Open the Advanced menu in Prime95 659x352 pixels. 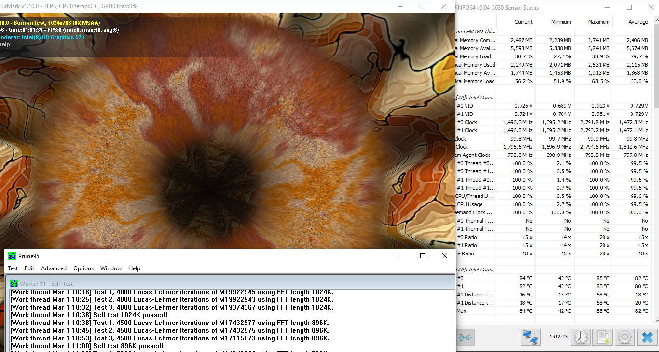[54, 268]
